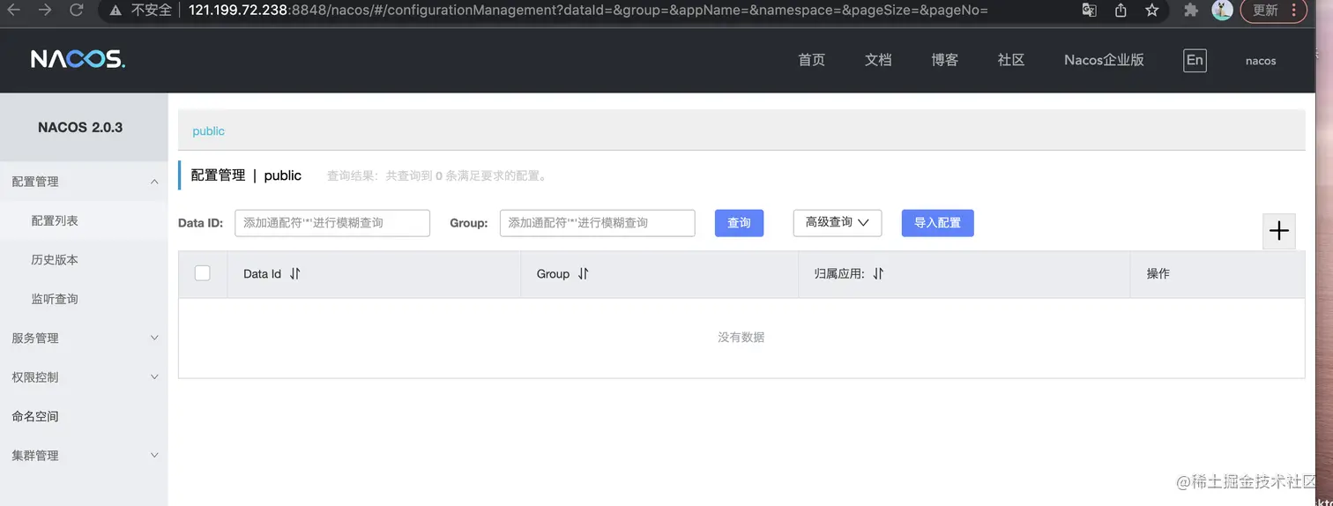Click the NACOS 2.0.3 sidebar header
Viewport: 1333px width, 506px height.
[80, 128]
